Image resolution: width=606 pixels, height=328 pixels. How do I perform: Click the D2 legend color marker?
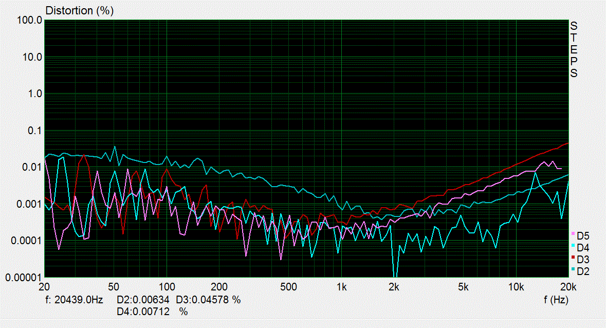click(x=573, y=269)
